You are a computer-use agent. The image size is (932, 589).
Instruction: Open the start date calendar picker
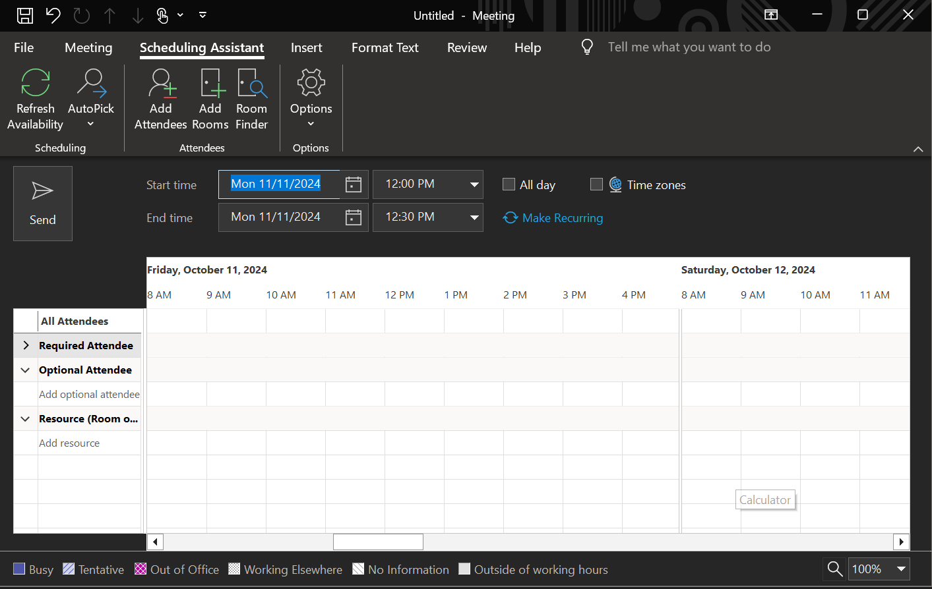354,184
